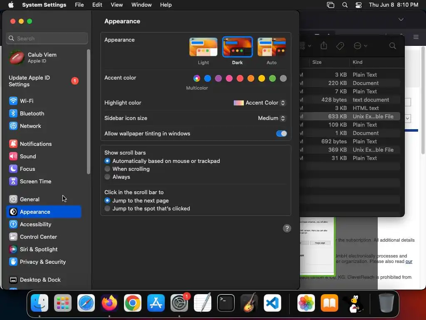Open the Help menu

tap(166, 5)
